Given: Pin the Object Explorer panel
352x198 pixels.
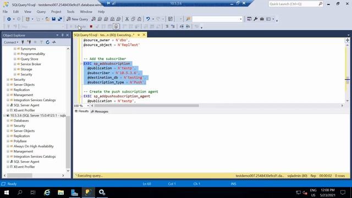Looking at the screenshot, I should pyautogui.click(x=62, y=35).
